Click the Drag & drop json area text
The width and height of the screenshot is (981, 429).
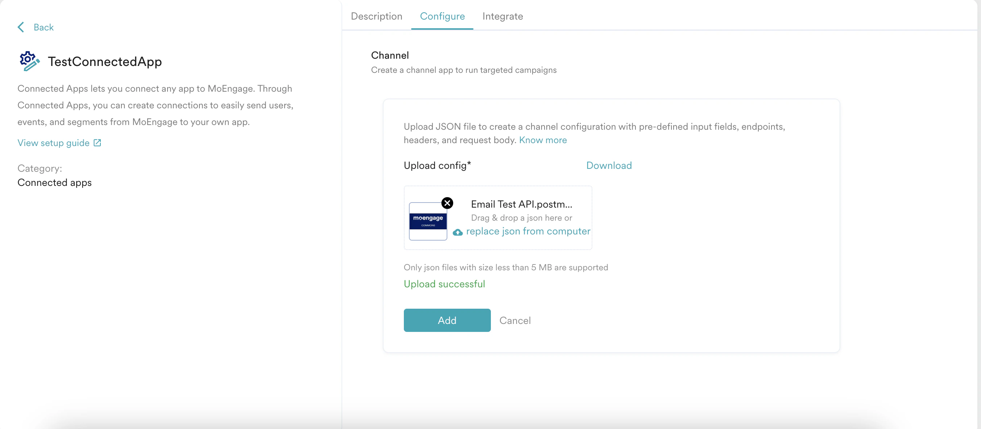click(x=521, y=218)
